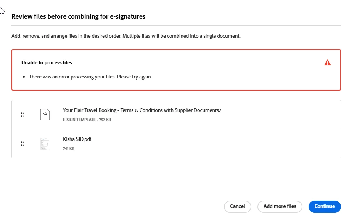Screen dimensions: 352x222
Task: Click the bullet point in the error alert
Action: click(24, 77)
